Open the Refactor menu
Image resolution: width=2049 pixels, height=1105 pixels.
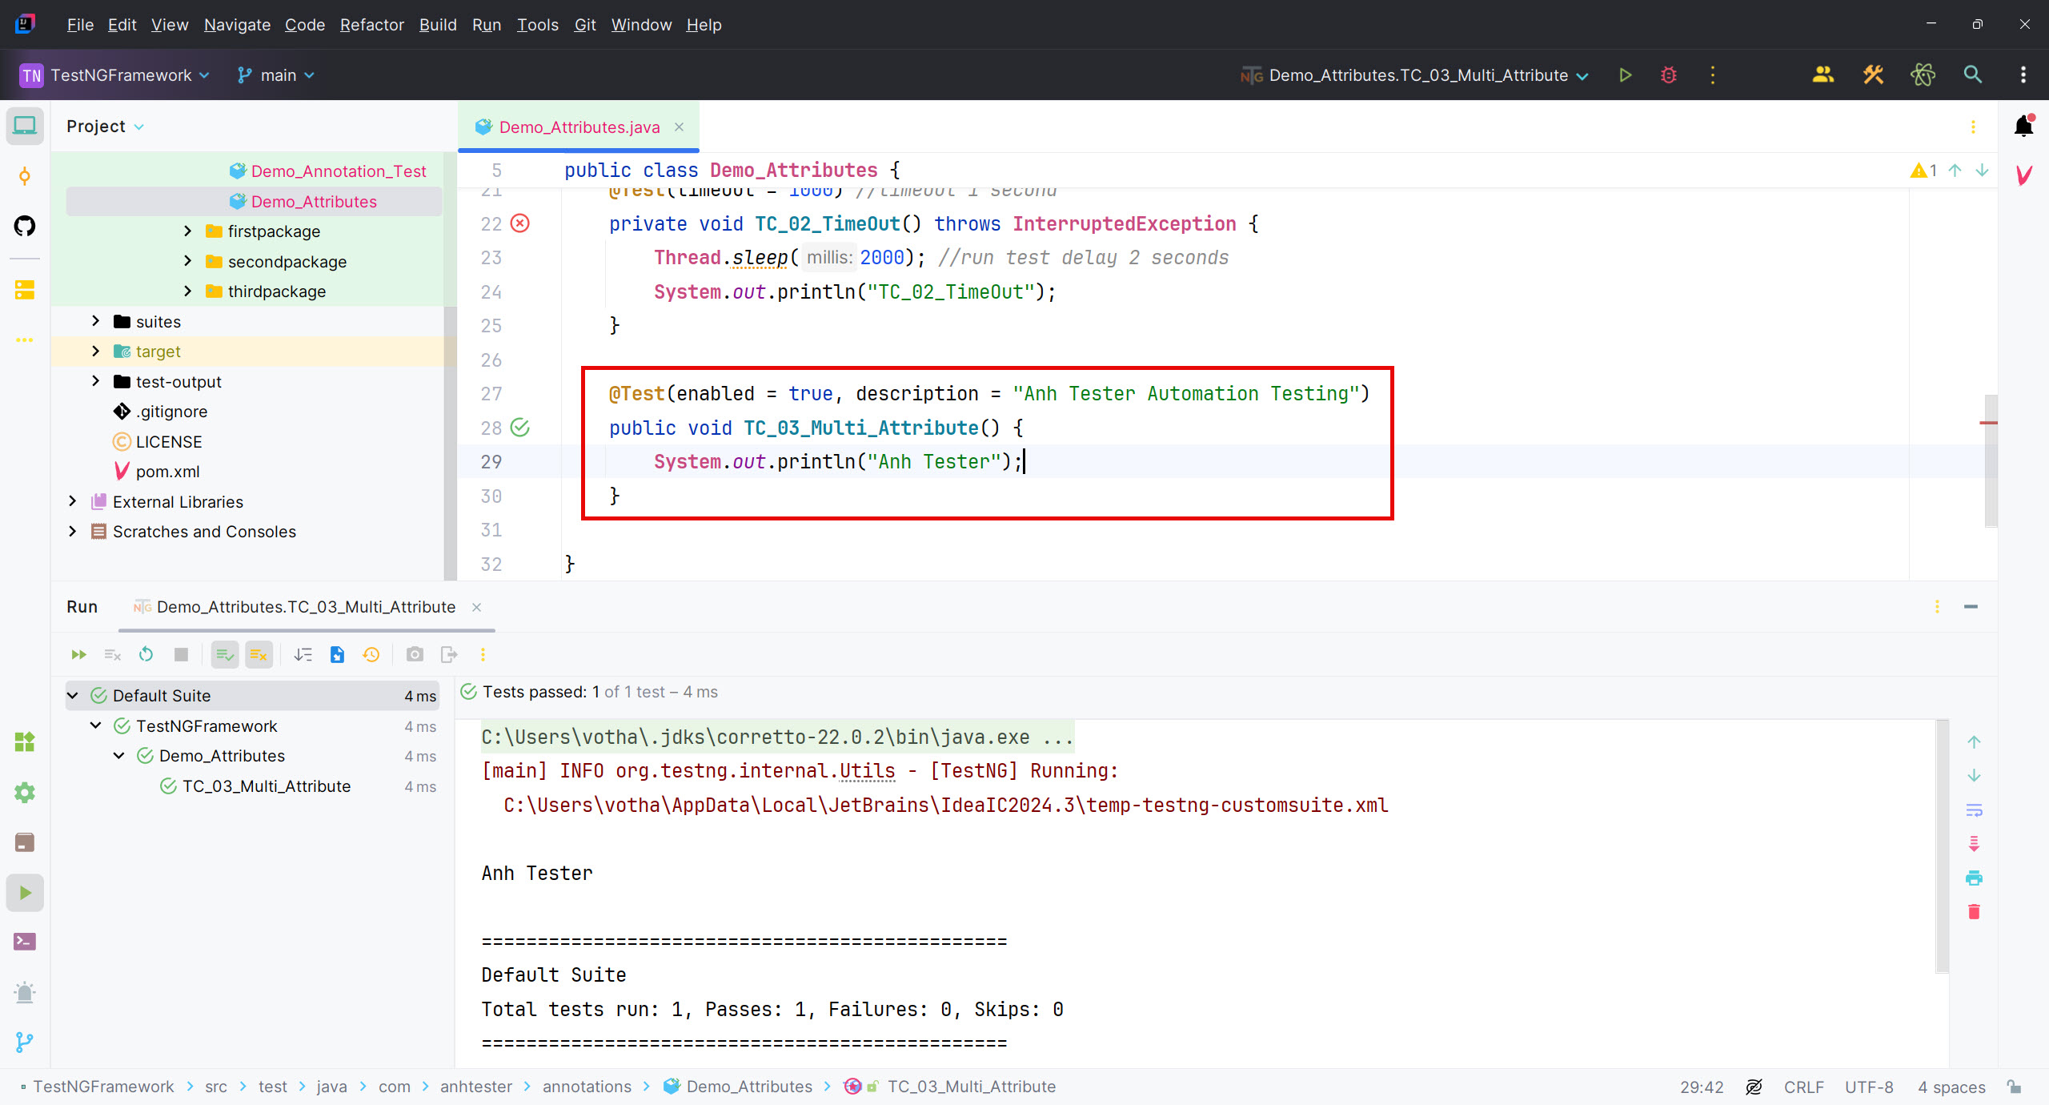[x=371, y=25]
